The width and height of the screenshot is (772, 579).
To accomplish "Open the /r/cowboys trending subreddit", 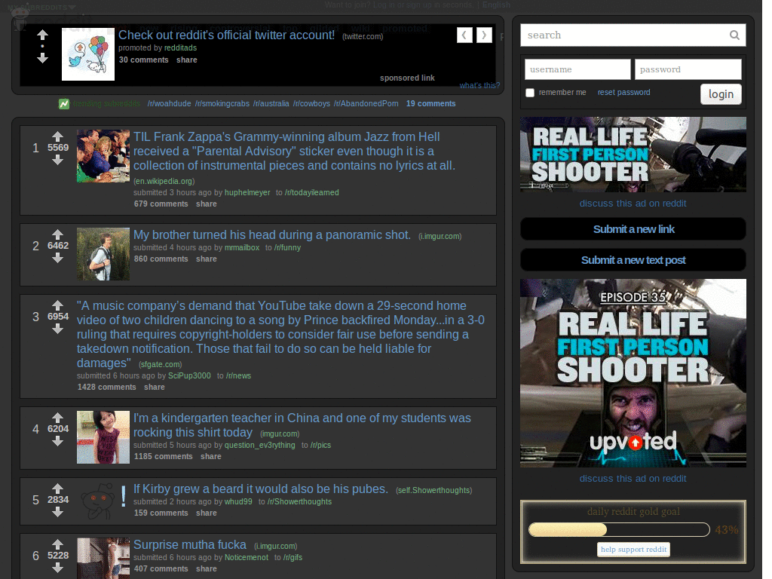I will (311, 104).
